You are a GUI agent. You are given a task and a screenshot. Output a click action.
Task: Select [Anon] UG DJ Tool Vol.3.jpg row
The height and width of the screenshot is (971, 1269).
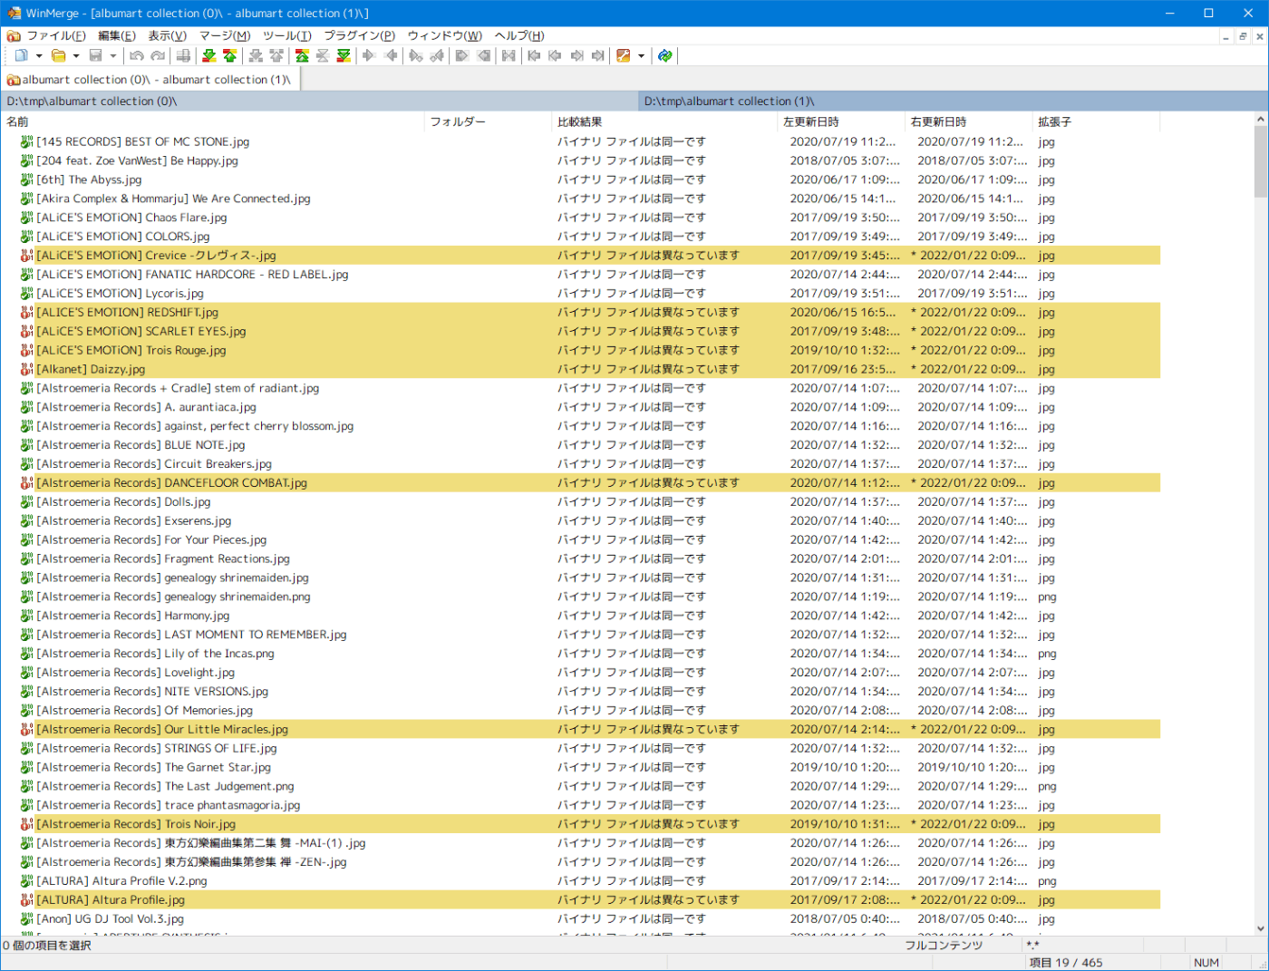[580, 919]
